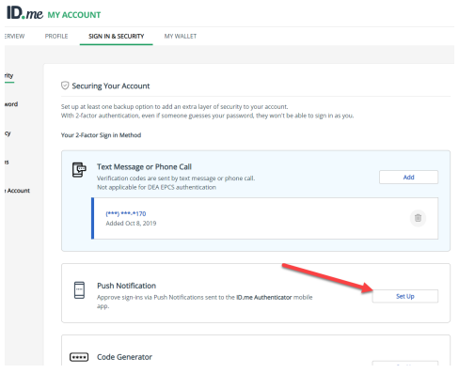459x373 pixels.
Task: Add a text message or phone number
Action: (408, 178)
